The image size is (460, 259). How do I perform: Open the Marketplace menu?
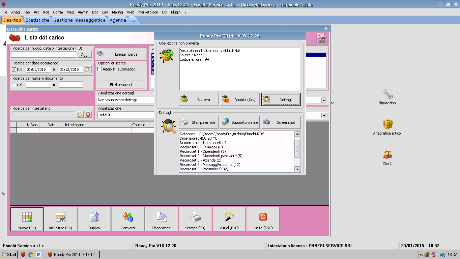tap(148, 12)
